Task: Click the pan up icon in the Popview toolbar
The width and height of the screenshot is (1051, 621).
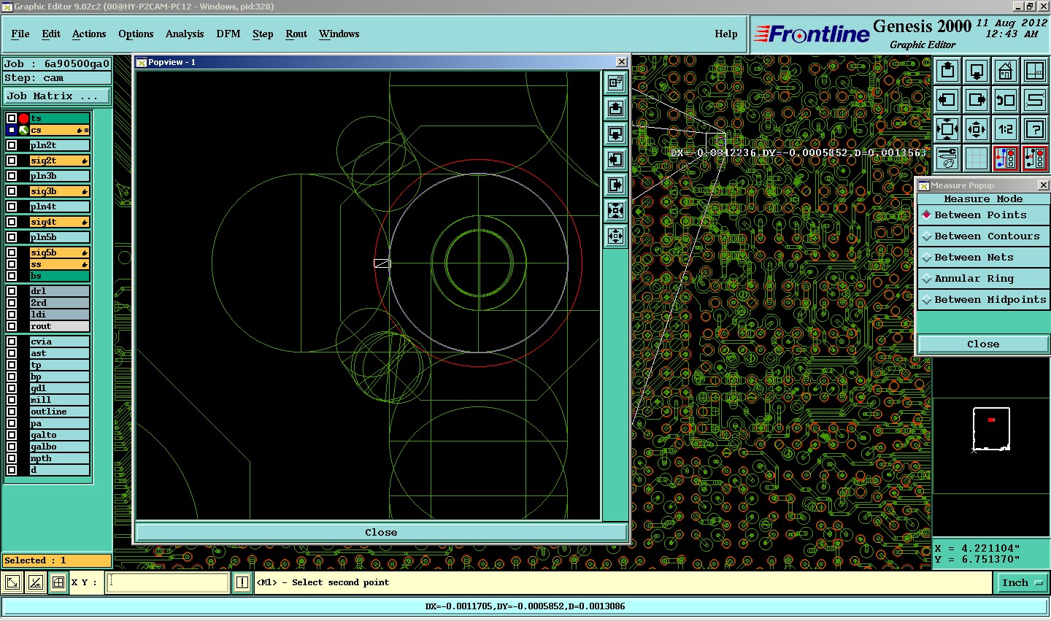Action: [x=616, y=109]
